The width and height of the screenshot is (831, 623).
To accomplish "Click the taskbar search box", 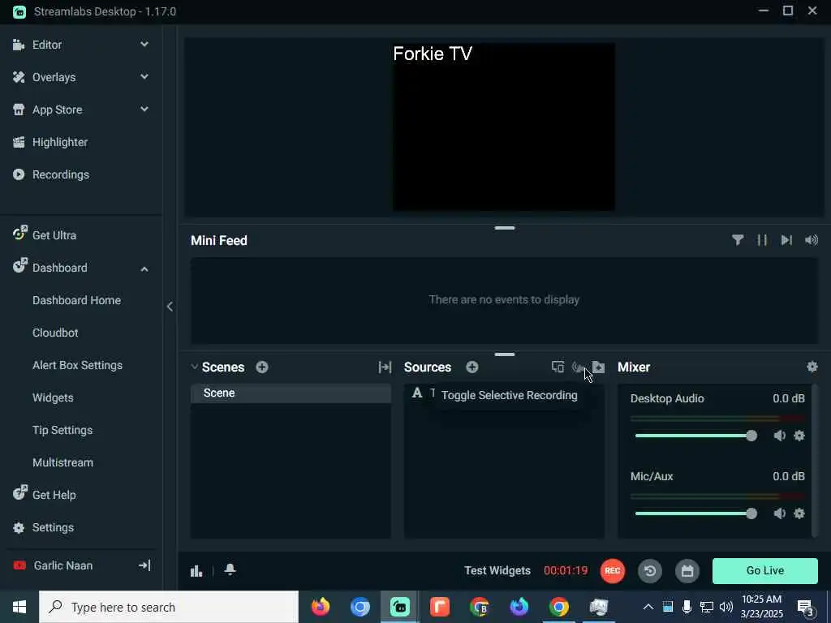I will tap(169, 607).
